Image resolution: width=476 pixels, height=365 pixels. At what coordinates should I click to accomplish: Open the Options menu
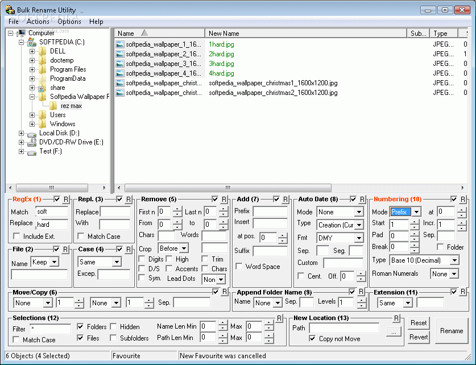coord(69,22)
